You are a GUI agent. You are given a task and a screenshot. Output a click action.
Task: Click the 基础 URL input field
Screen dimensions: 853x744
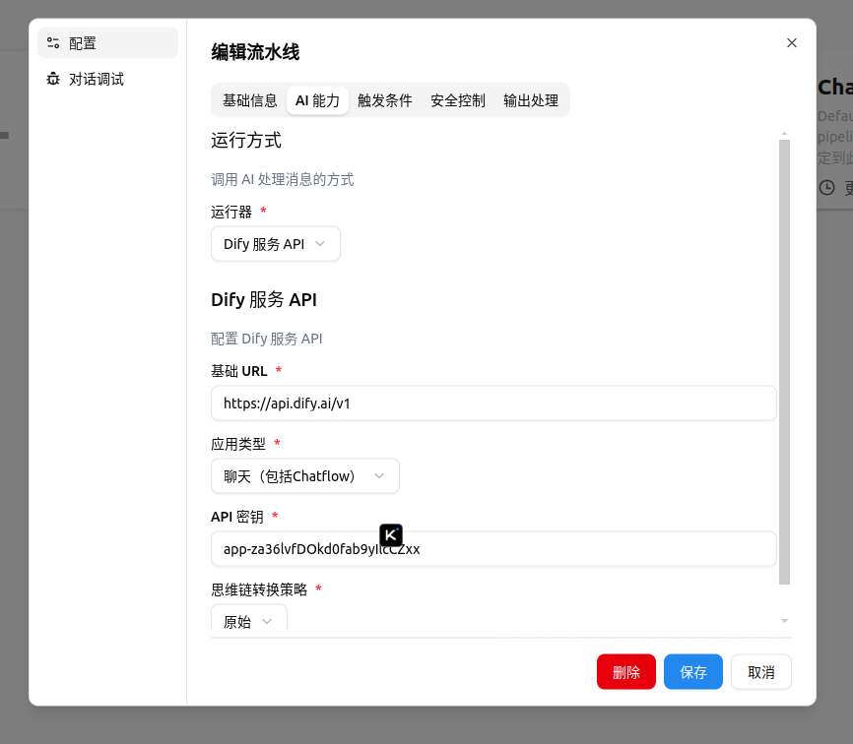(x=493, y=403)
